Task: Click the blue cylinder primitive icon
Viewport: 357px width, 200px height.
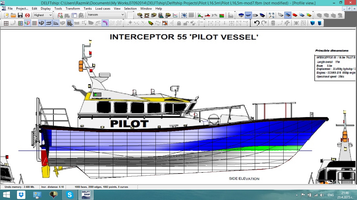Action: 319,23
